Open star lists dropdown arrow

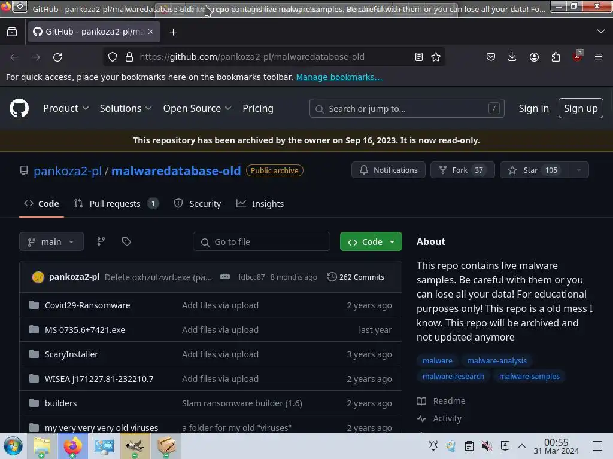pos(579,170)
